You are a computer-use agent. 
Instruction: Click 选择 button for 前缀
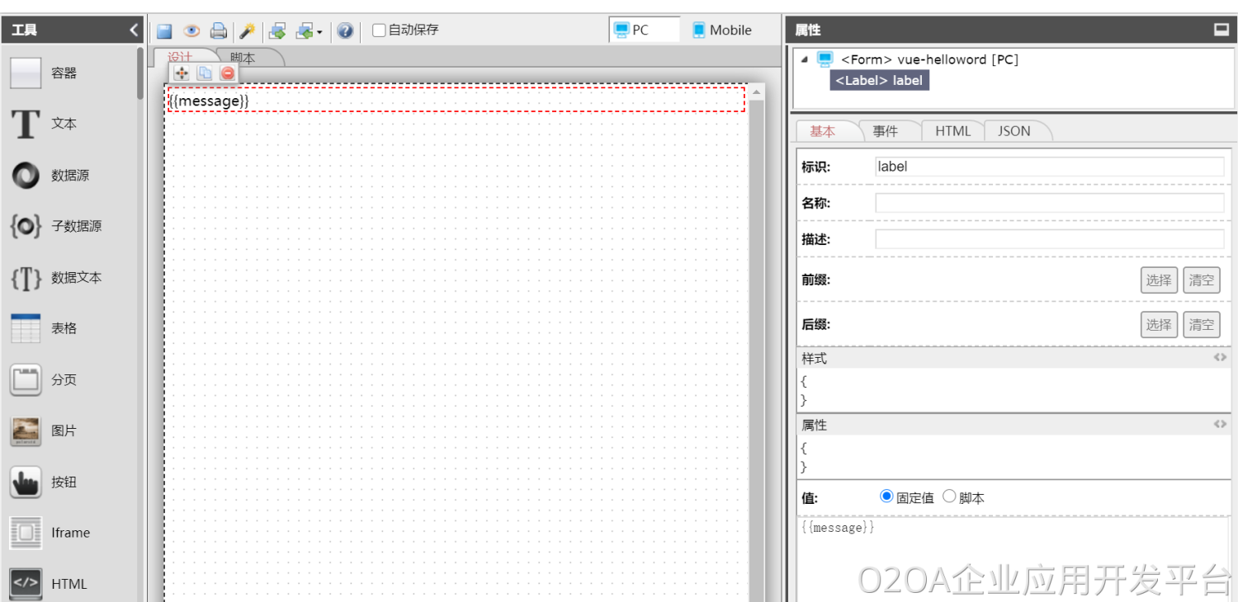(x=1158, y=280)
